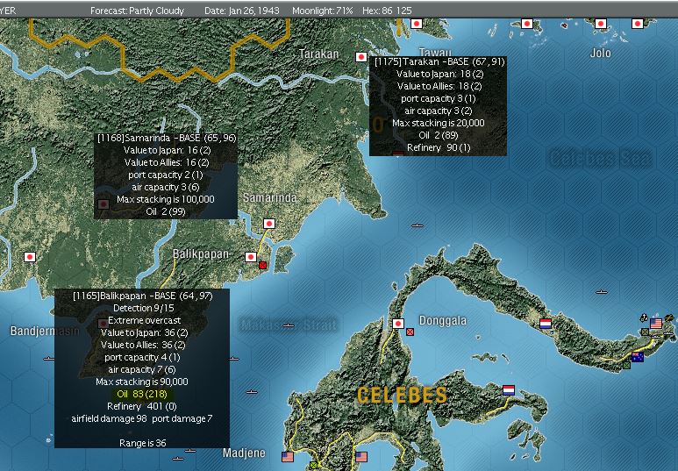This screenshot has width=678, height=471.
Task: Click the highlighted 'Oil 83 (218)' line
Action: tap(142, 394)
